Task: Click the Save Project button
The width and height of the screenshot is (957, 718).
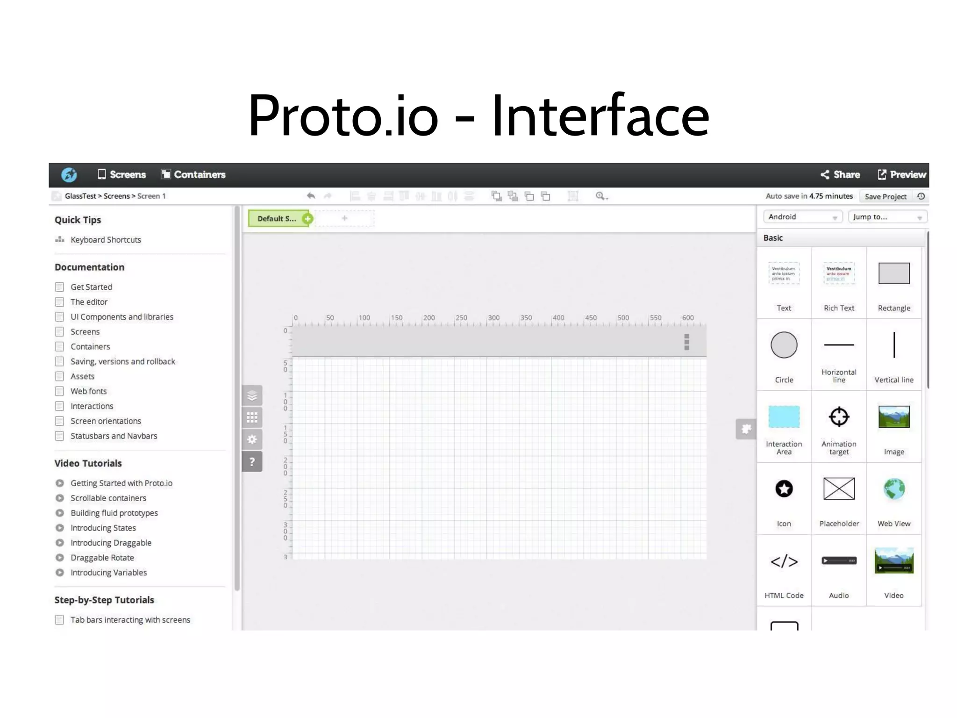Action: 885,196
